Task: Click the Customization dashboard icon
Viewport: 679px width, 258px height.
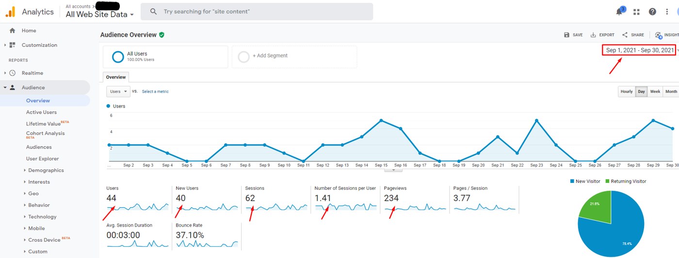Action: (x=12, y=45)
